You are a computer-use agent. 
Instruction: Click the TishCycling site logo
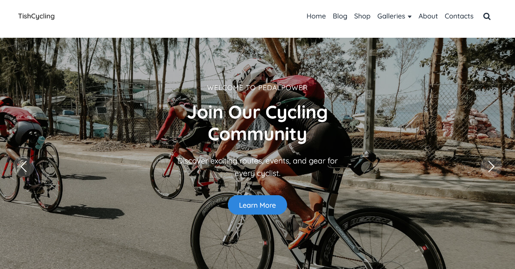36,16
